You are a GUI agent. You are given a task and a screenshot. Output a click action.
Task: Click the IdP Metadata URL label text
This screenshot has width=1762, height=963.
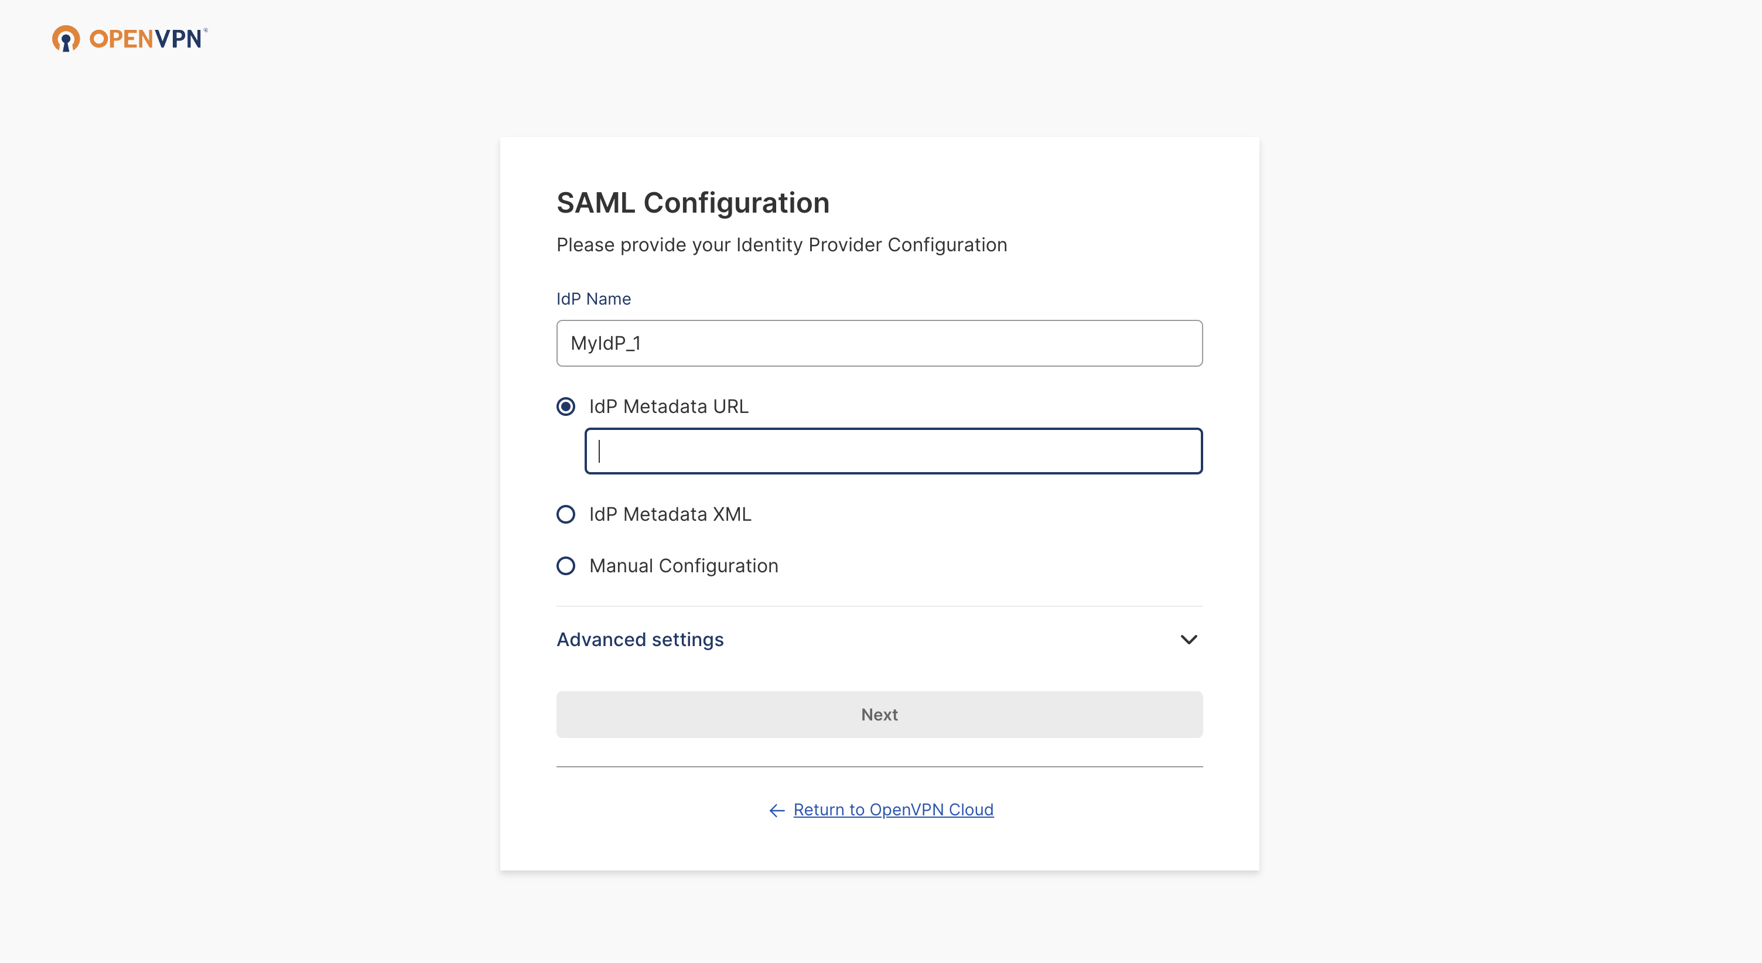[x=668, y=407]
